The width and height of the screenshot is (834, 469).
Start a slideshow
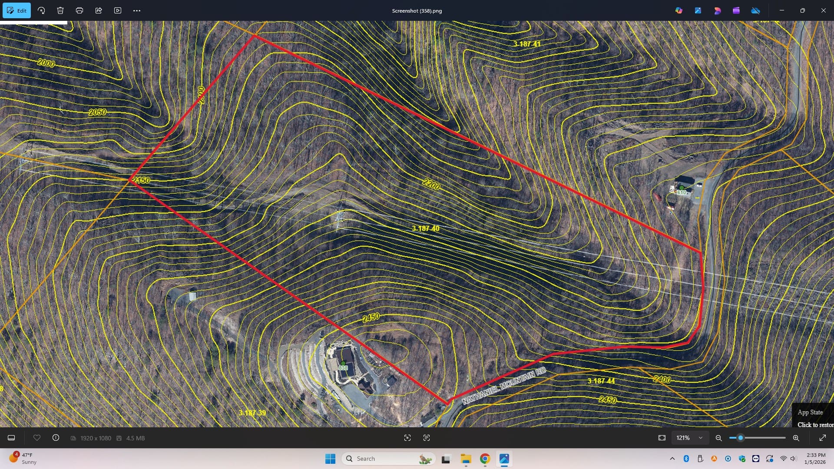pyautogui.click(x=118, y=10)
